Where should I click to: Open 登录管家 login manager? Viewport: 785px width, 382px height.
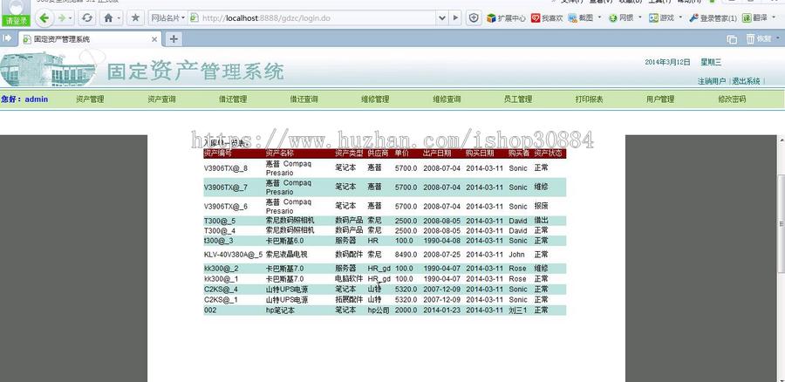(713, 18)
